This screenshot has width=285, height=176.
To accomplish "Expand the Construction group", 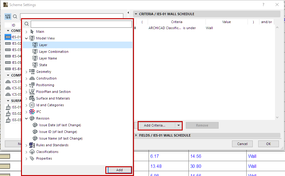I will pyautogui.click(x=26, y=79).
